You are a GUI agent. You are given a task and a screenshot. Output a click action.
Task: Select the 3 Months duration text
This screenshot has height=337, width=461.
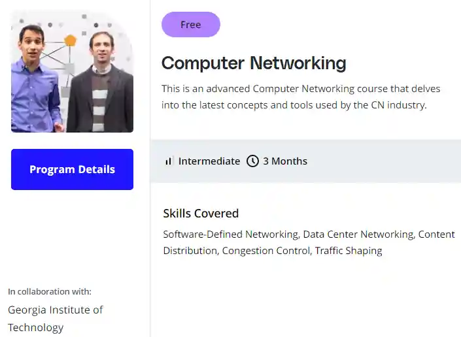[285, 161]
